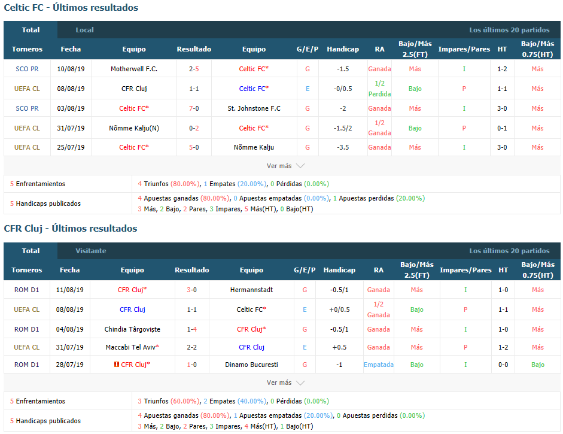This screenshot has width=563, height=434.
Task: Click the Celtic FC - Últimos resultados heading
Action: tap(71, 8)
